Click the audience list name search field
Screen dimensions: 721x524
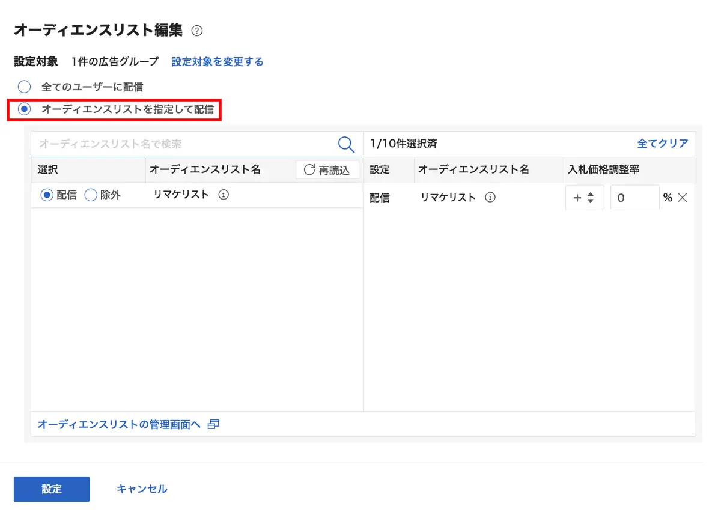(180, 144)
